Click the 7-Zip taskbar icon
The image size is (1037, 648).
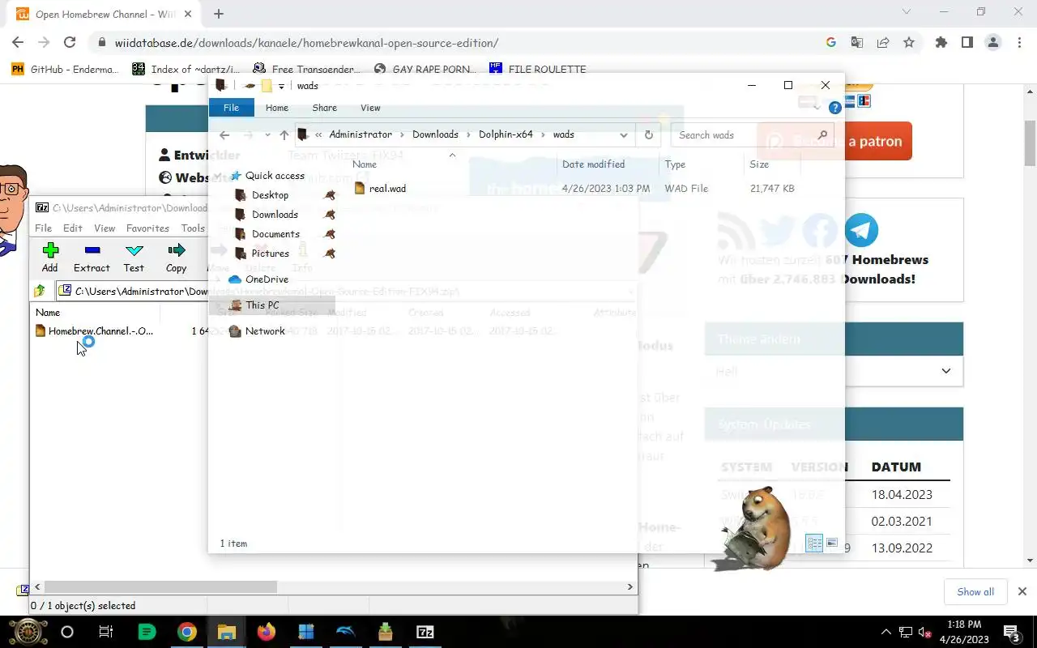click(425, 632)
